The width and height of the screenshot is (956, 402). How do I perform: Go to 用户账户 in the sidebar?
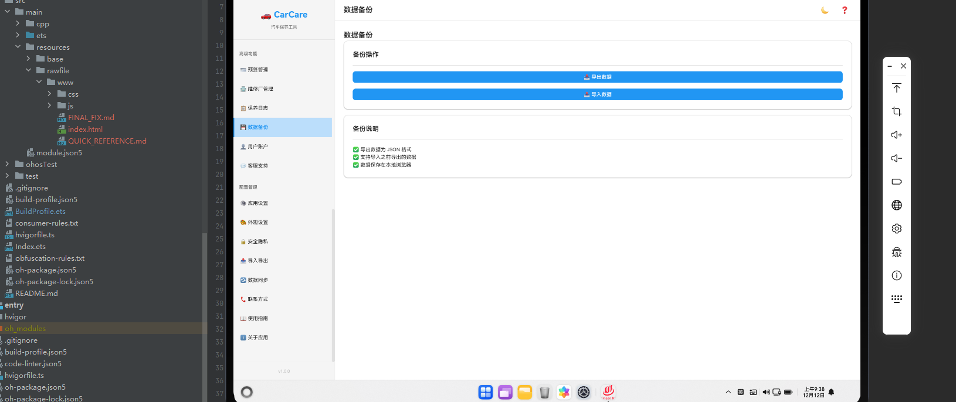tap(283, 147)
